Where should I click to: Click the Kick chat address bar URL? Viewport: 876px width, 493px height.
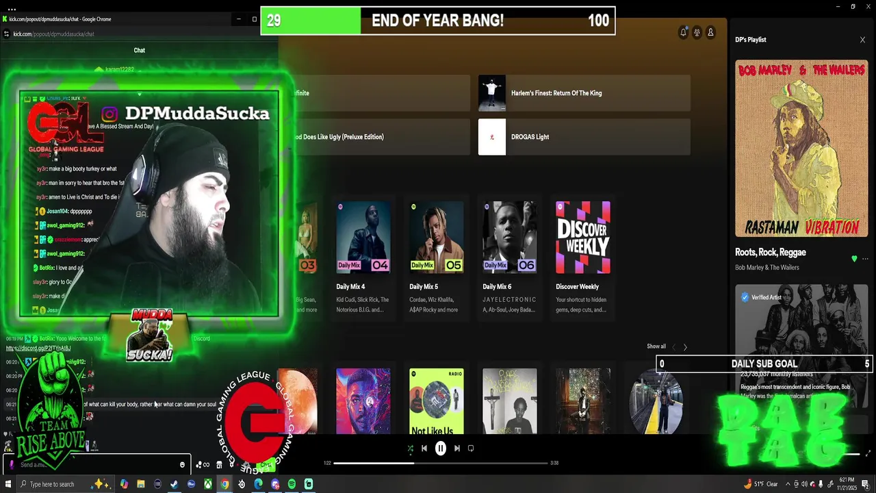[53, 34]
